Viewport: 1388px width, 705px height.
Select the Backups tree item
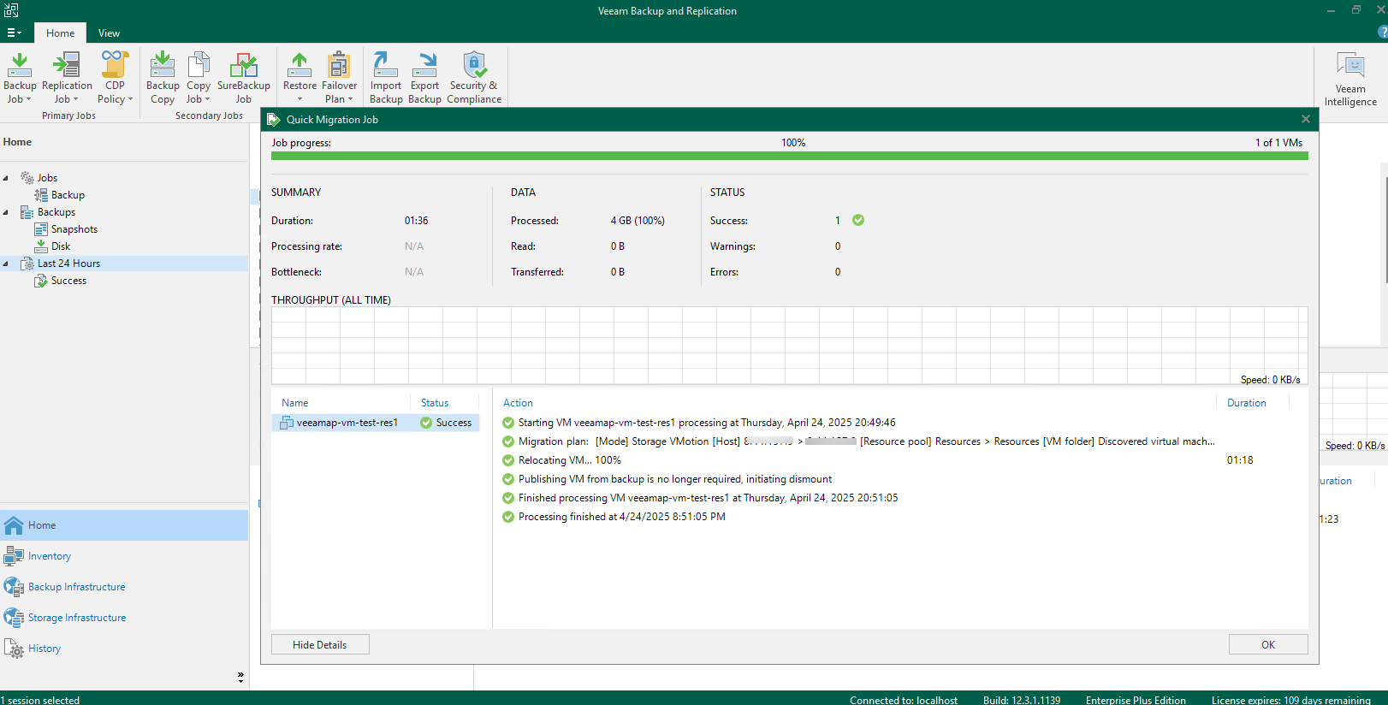tap(56, 212)
